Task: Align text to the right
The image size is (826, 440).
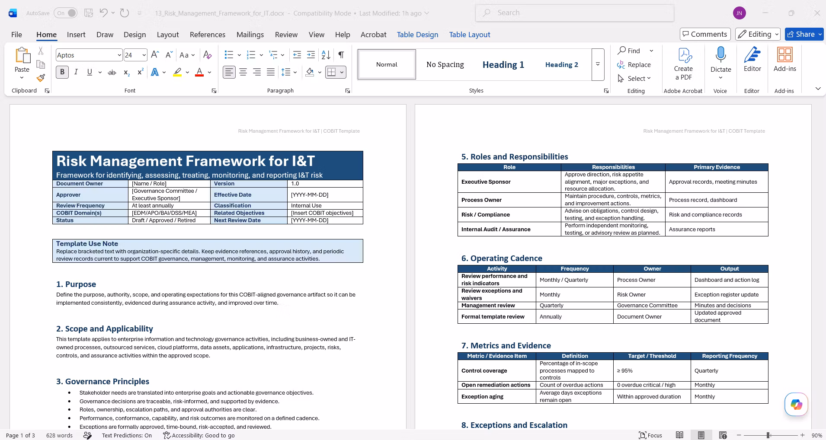Action: pos(257,72)
